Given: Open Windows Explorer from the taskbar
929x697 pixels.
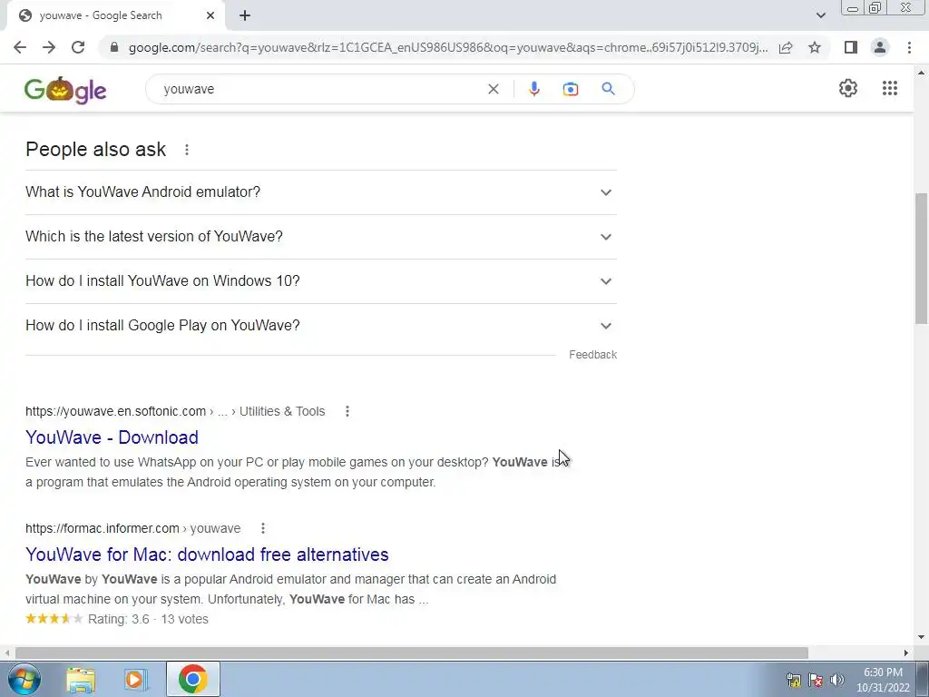Looking at the screenshot, I should (81, 679).
